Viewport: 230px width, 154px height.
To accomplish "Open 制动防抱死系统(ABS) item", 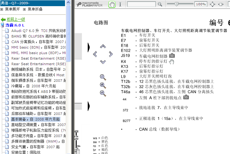I will click(38, 92).
